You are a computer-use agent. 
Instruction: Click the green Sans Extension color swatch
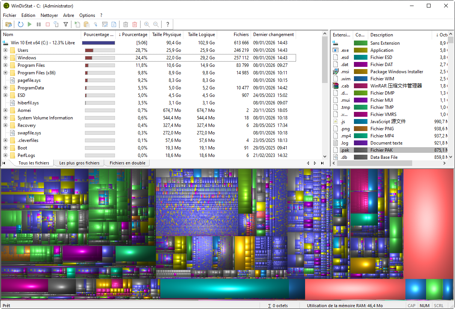tap(361, 43)
